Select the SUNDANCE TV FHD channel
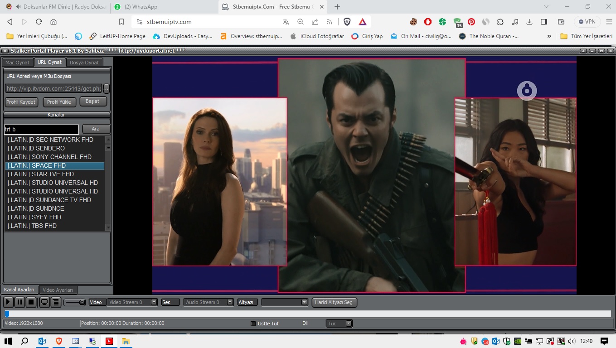 (x=55, y=200)
